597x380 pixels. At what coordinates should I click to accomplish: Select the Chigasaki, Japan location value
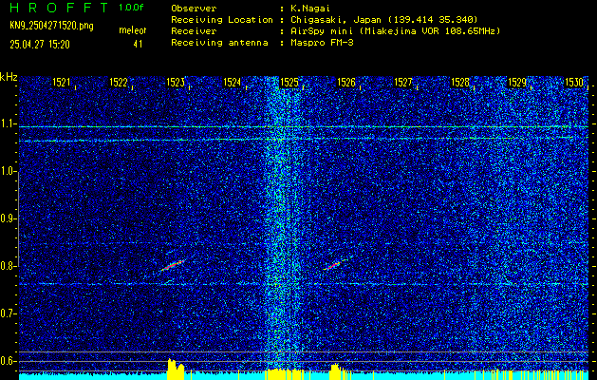(383, 20)
